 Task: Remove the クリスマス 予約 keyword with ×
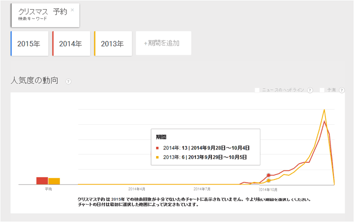pos(73,10)
